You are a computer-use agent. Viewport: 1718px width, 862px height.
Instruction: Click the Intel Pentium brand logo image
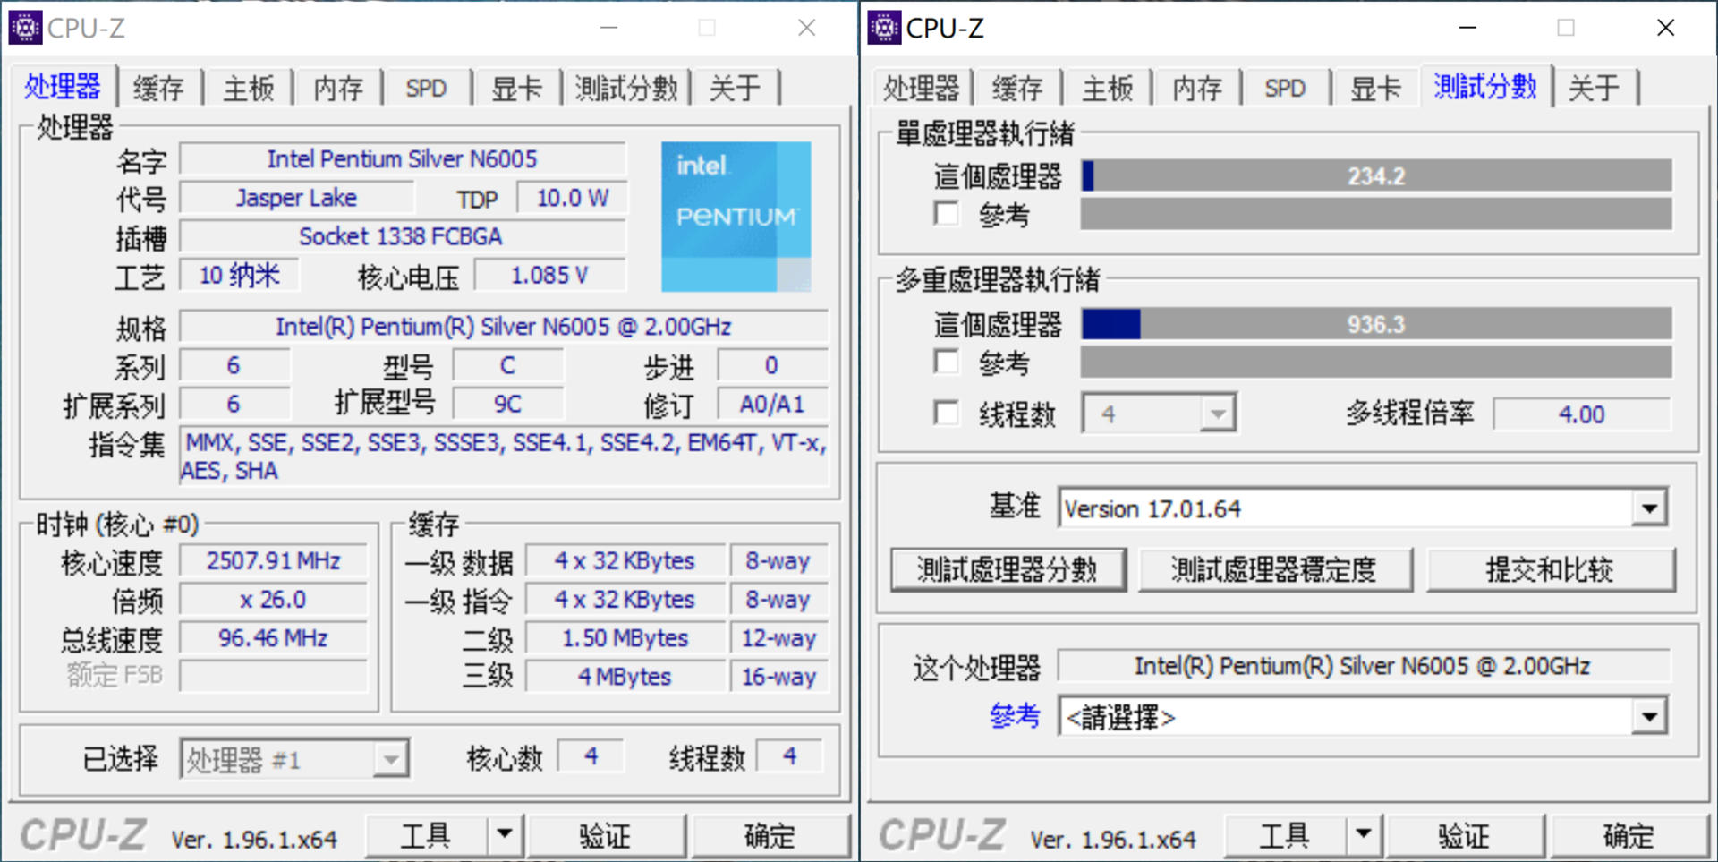(x=736, y=215)
